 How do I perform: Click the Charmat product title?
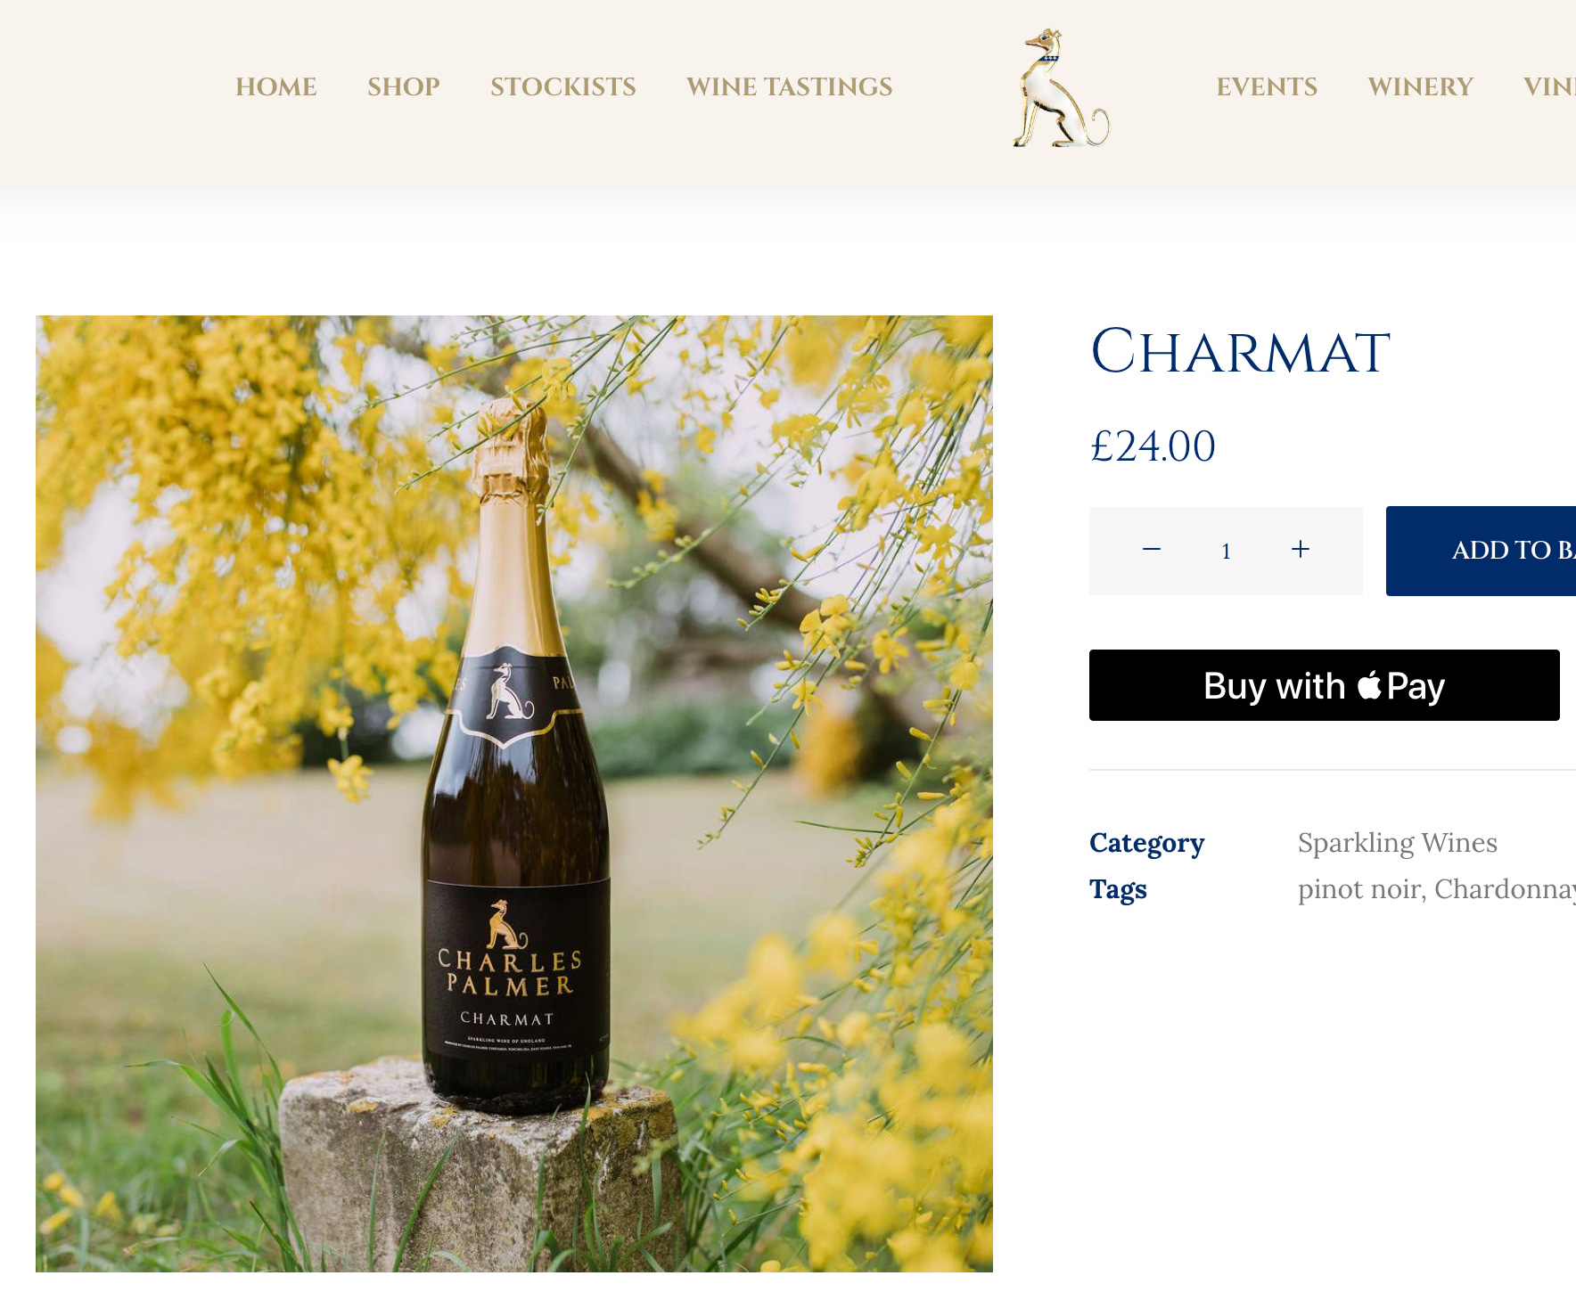pos(1240,351)
